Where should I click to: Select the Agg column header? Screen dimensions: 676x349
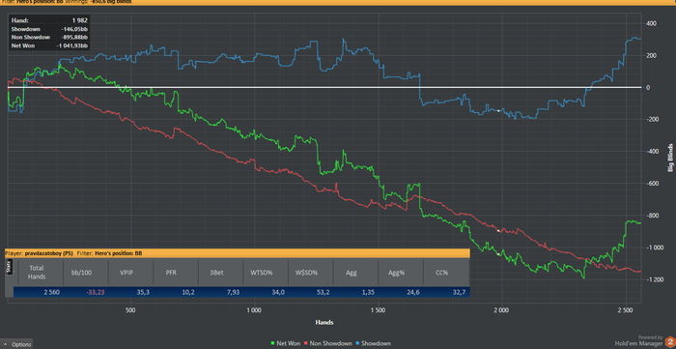click(355, 273)
